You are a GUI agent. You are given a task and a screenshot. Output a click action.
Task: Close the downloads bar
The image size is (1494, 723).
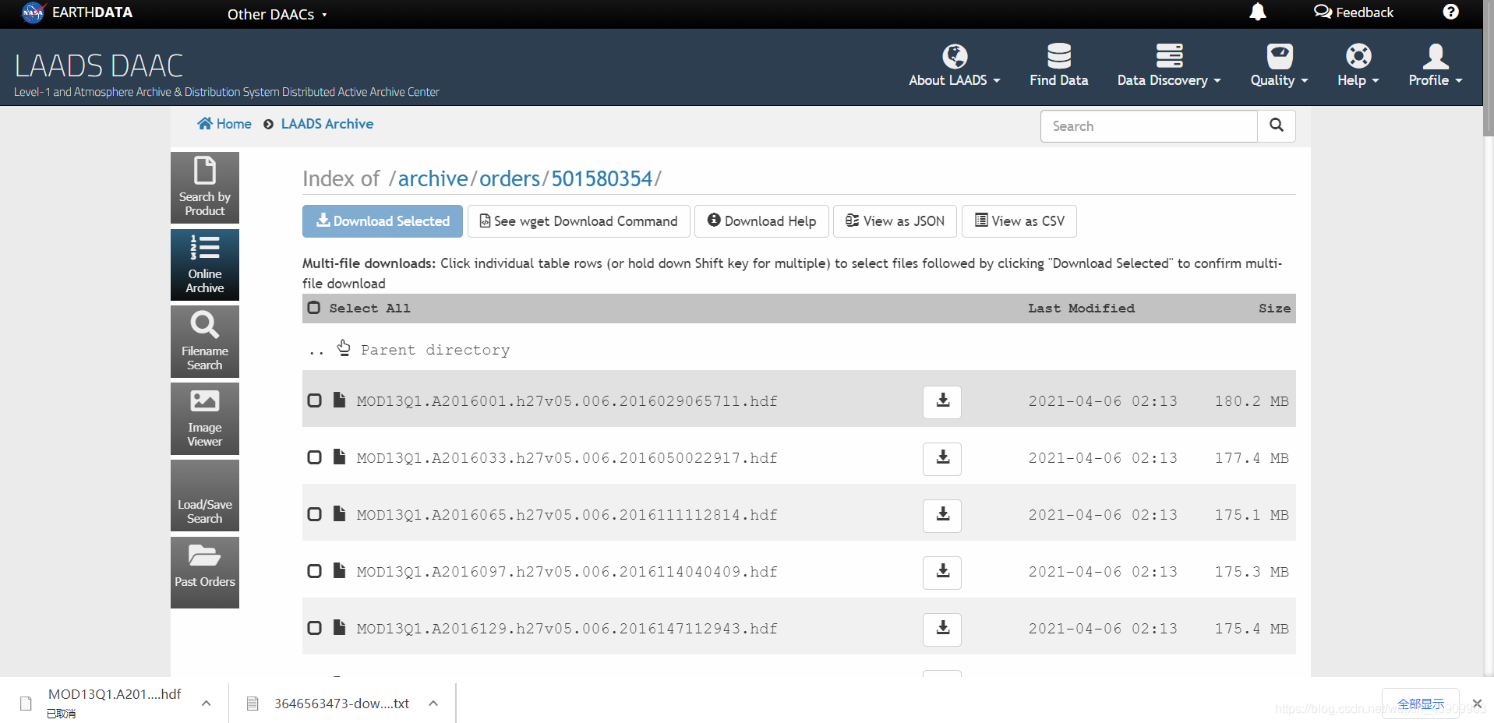point(1477,704)
